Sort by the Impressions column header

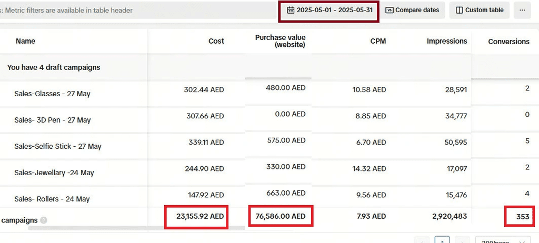coord(446,41)
